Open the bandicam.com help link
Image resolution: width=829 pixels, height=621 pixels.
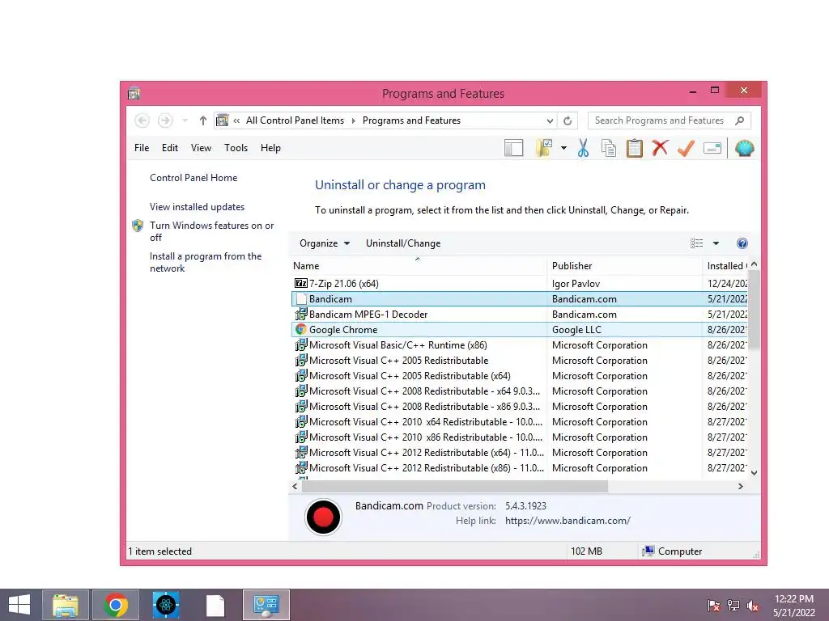[x=568, y=521]
